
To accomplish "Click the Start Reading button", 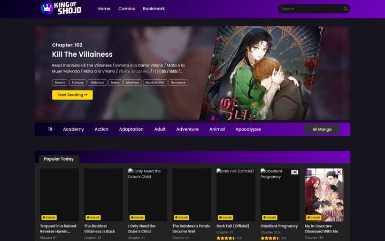I will point(72,95).
